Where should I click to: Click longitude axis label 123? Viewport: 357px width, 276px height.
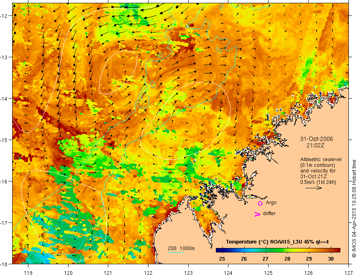[x=188, y=273]
